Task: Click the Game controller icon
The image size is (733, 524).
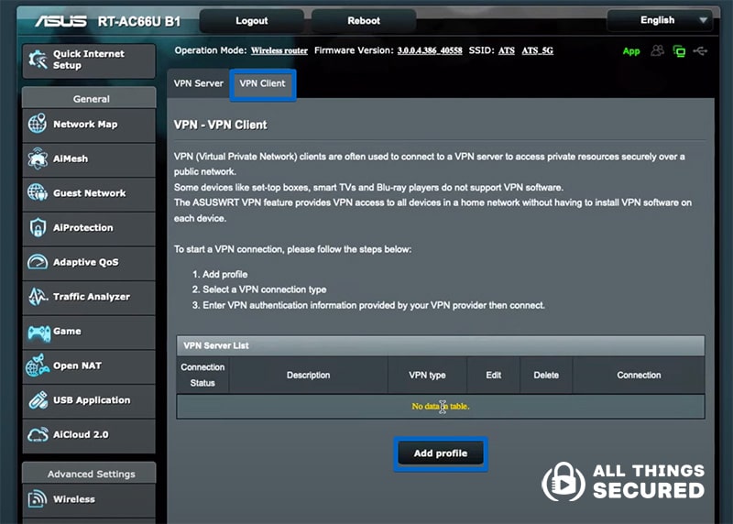Action: [38, 332]
